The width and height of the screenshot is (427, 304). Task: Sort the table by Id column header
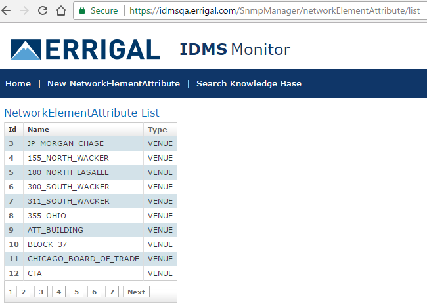pos(12,130)
